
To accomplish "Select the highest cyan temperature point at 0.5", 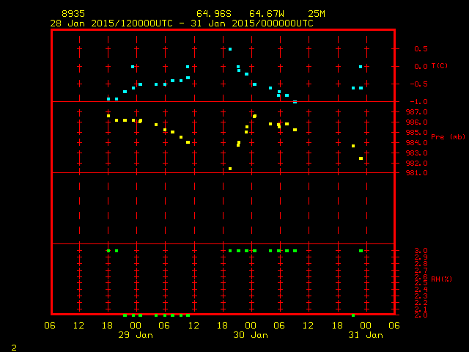I will coord(230,49).
